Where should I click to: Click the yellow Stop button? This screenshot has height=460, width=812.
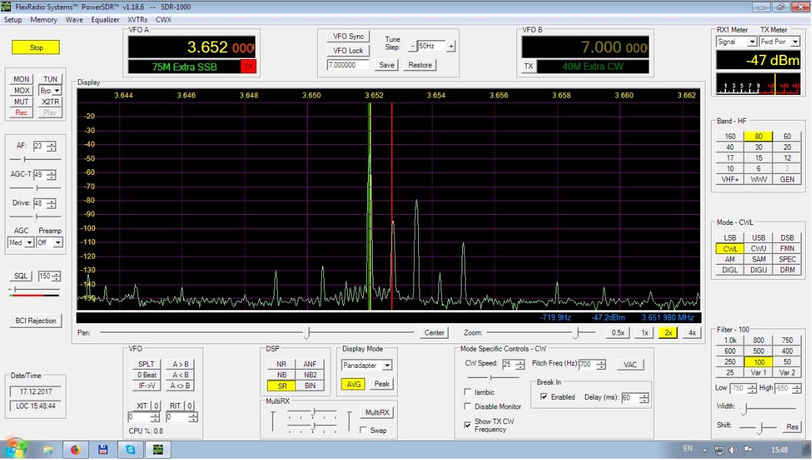36,47
